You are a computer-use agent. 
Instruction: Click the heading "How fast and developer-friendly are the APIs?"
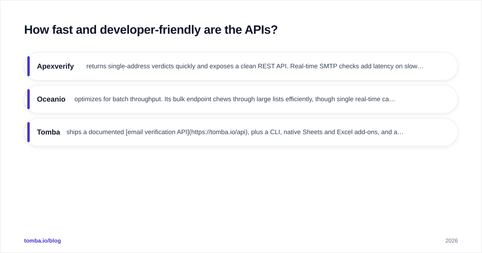[x=151, y=30]
